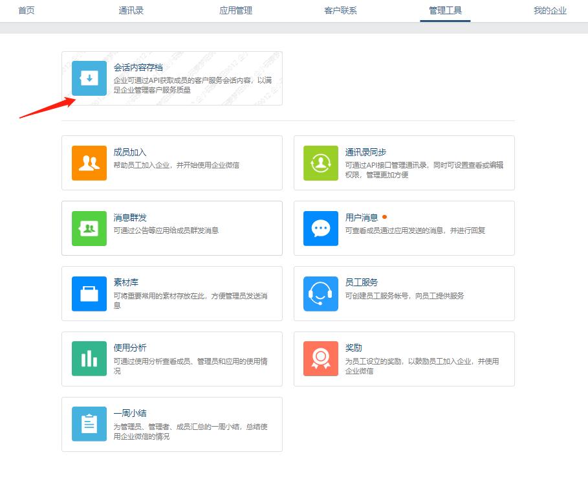This screenshot has height=483, width=588.
Task: Select the 会话内容存档 download icon
Action: (89, 78)
